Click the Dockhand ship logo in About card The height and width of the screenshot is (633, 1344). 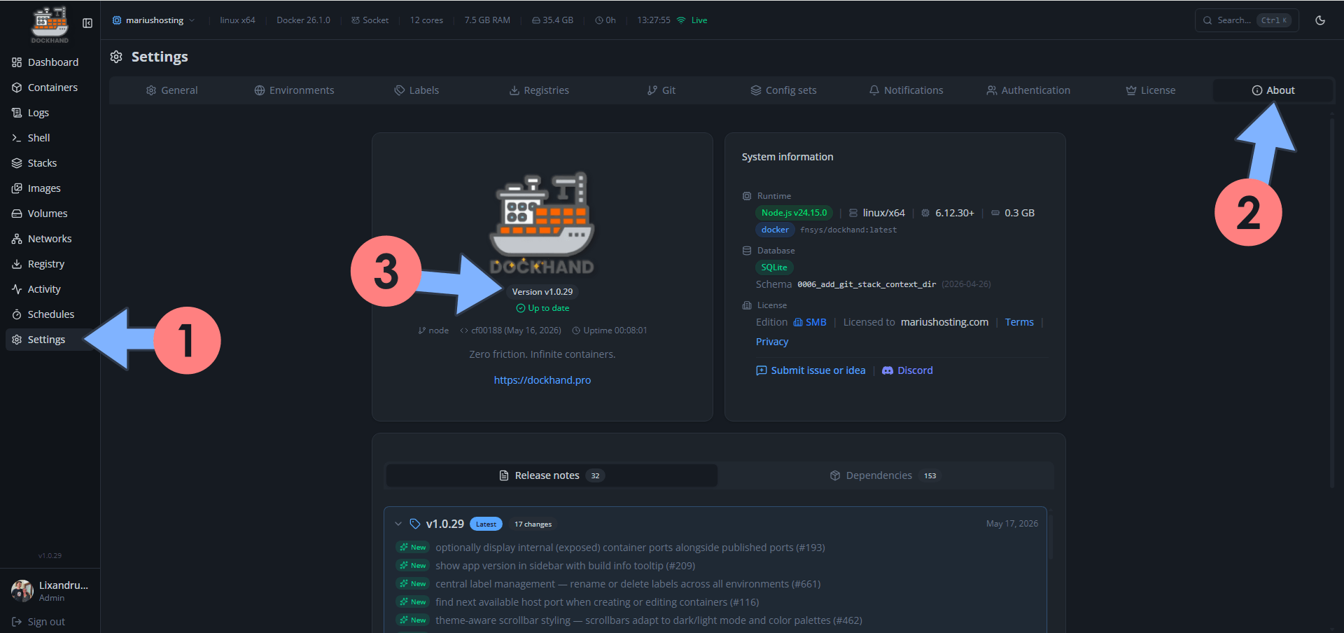point(542,223)
